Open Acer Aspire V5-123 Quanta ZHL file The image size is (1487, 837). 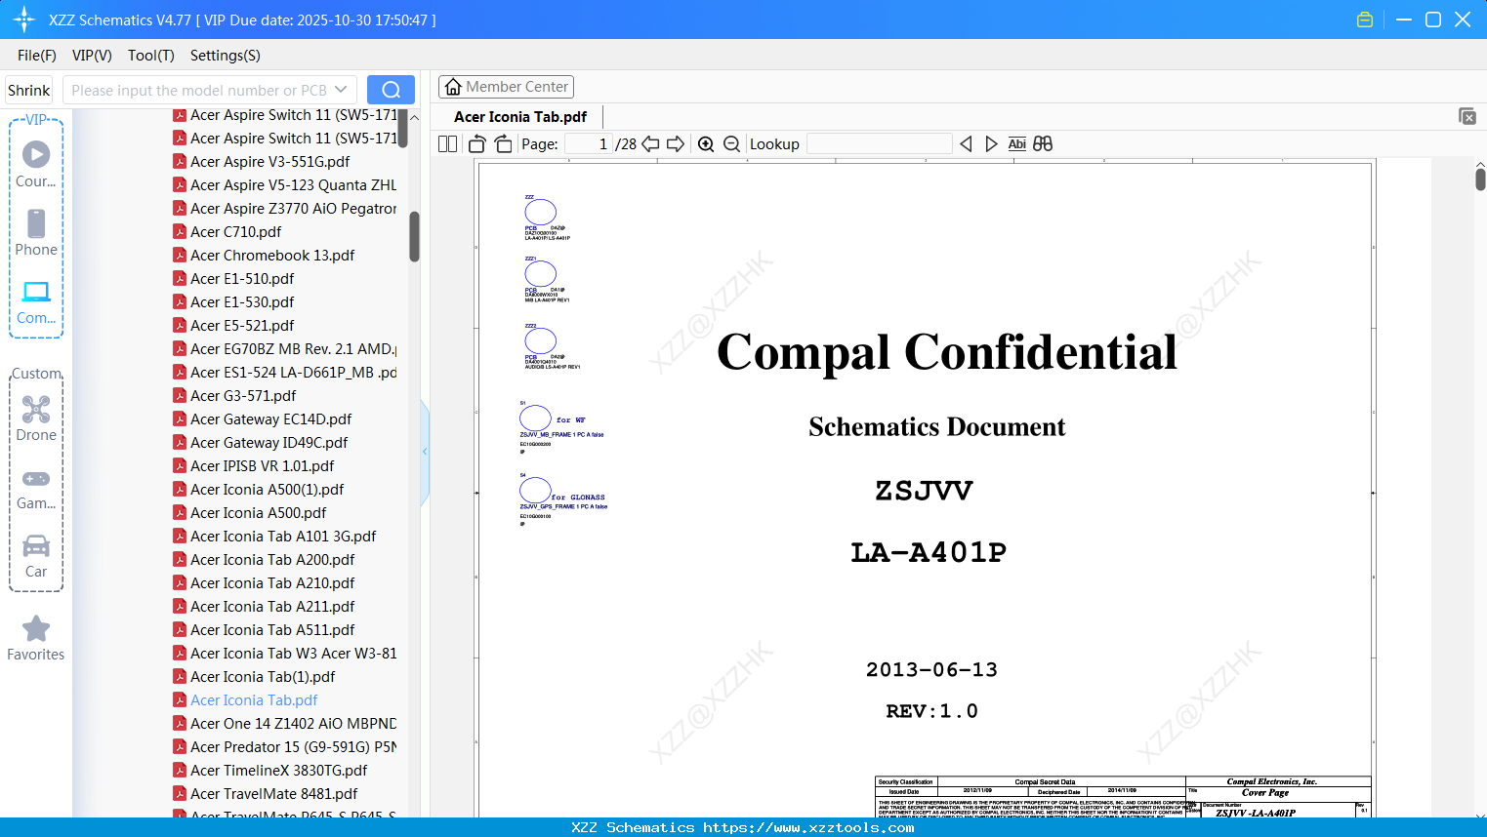click(x=294, y=185)
